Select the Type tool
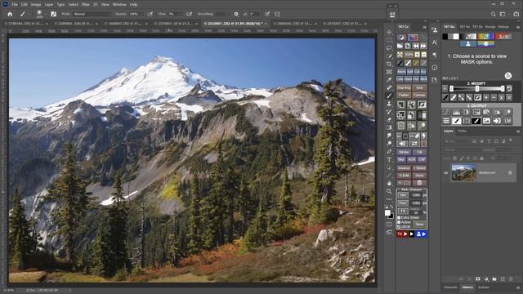This screenshot has width=523, height=294. (389, 160)
